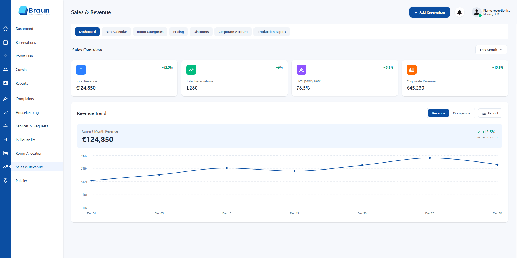Screen dimensions: 517x258
Task: Switch to the Room Categories tab
Action: (x=150, y=32)
